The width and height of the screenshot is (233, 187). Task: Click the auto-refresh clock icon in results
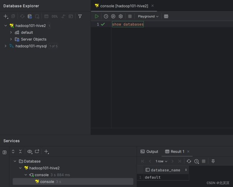pyautogui.click(x=196, y=161)
